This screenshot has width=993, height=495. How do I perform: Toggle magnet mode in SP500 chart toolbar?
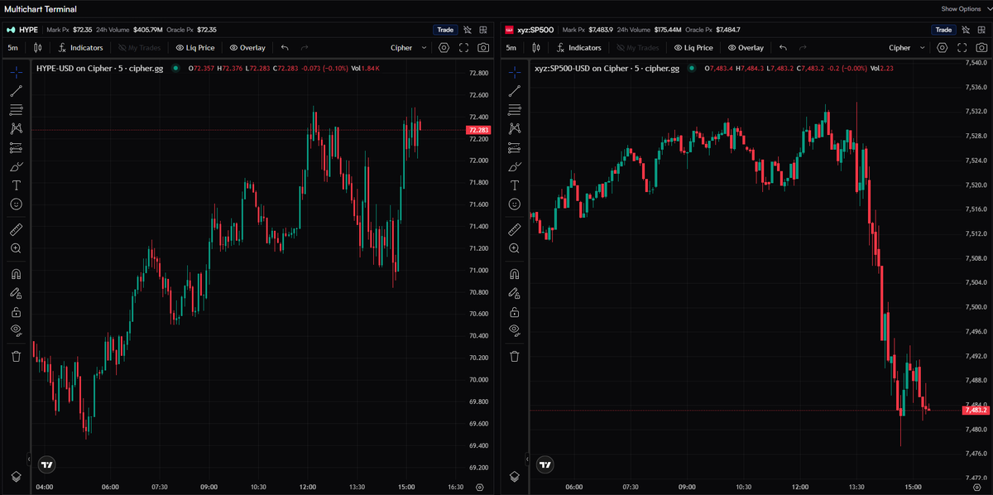click(515, 274)
